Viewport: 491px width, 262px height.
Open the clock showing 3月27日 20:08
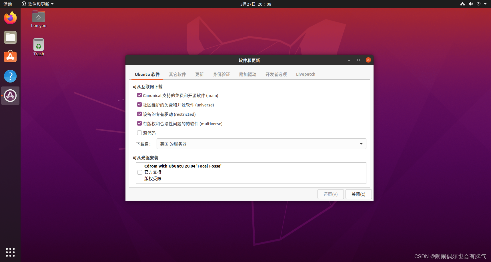pyautogui.click(x=256, y=4)
